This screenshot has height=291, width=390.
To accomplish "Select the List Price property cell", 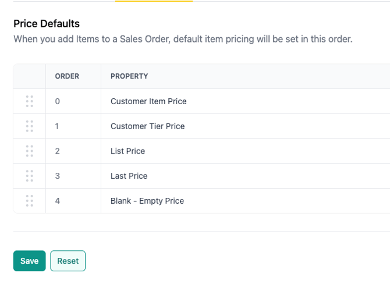I will point(127,151).
